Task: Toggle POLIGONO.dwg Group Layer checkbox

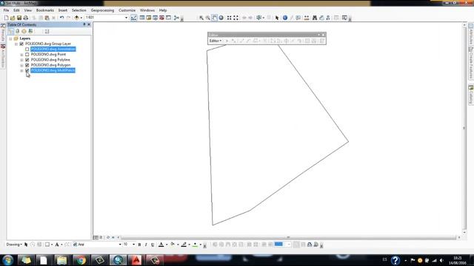Action: [x=21, y=44]
